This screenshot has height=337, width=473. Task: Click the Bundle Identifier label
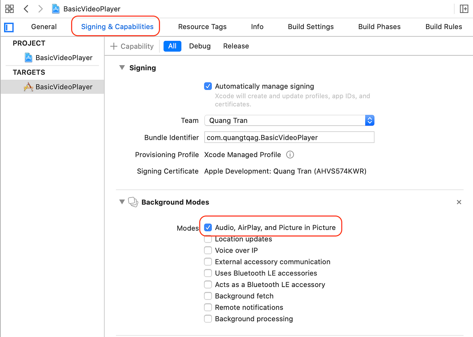172,137
